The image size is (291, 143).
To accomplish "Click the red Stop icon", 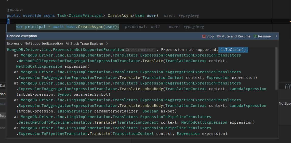I will tap(204, 36).
